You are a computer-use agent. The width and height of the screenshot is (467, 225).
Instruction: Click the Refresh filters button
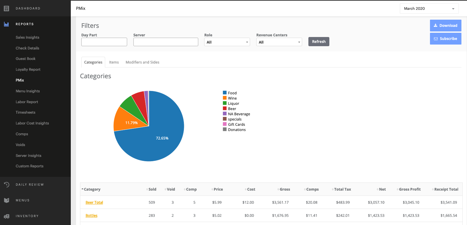pos(319,42)
